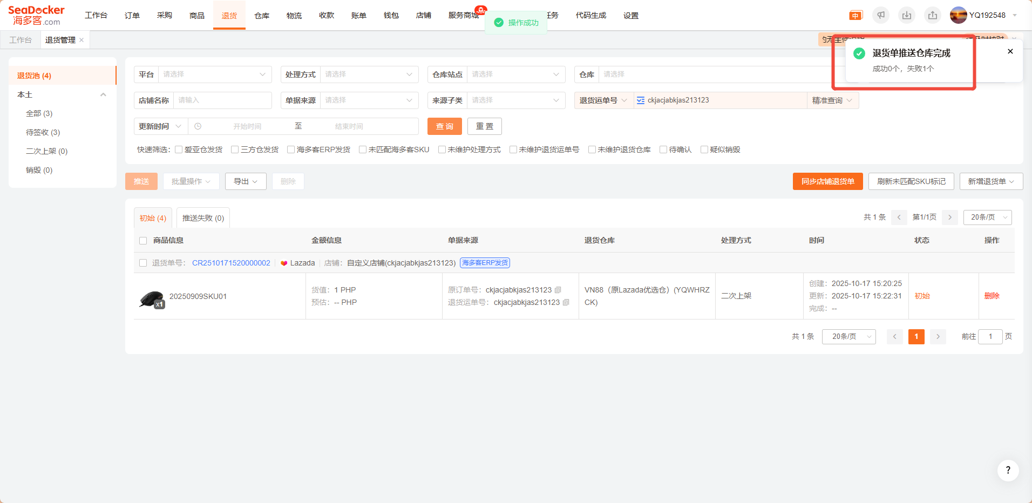This screenshot has height=503, width=1032.
Task: Open the help question mark button
Action: [1008, 471]
